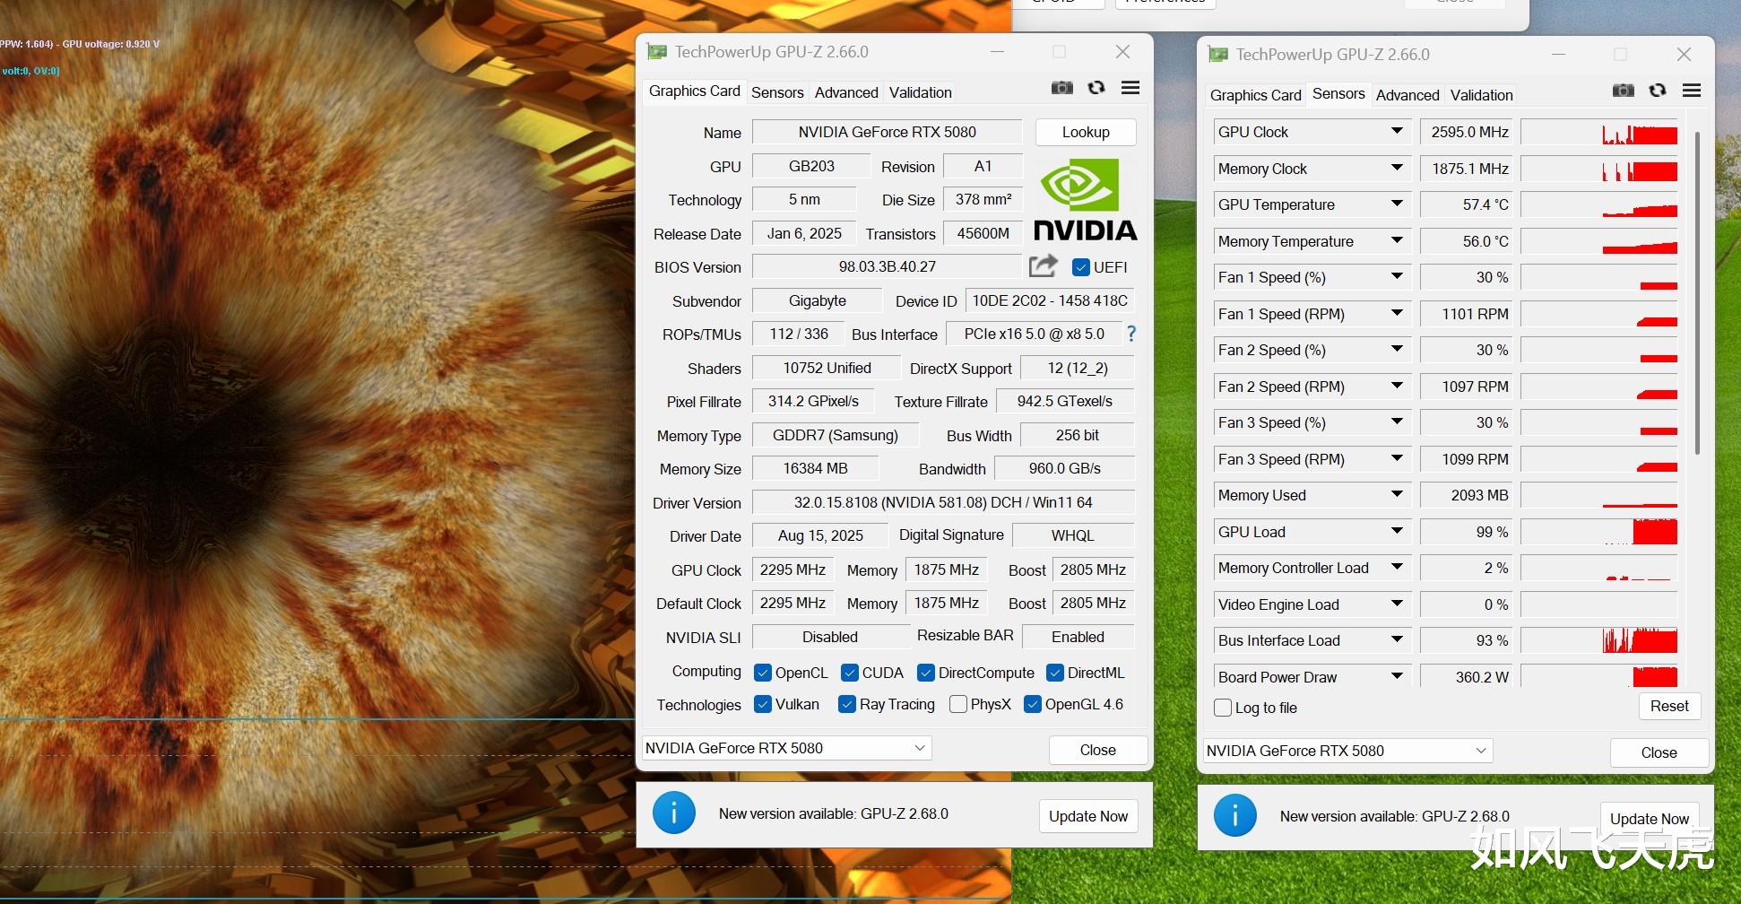Click Update Now in right notification
The height and width of the screenshot is (904, 1741).
pos(1650,819)
